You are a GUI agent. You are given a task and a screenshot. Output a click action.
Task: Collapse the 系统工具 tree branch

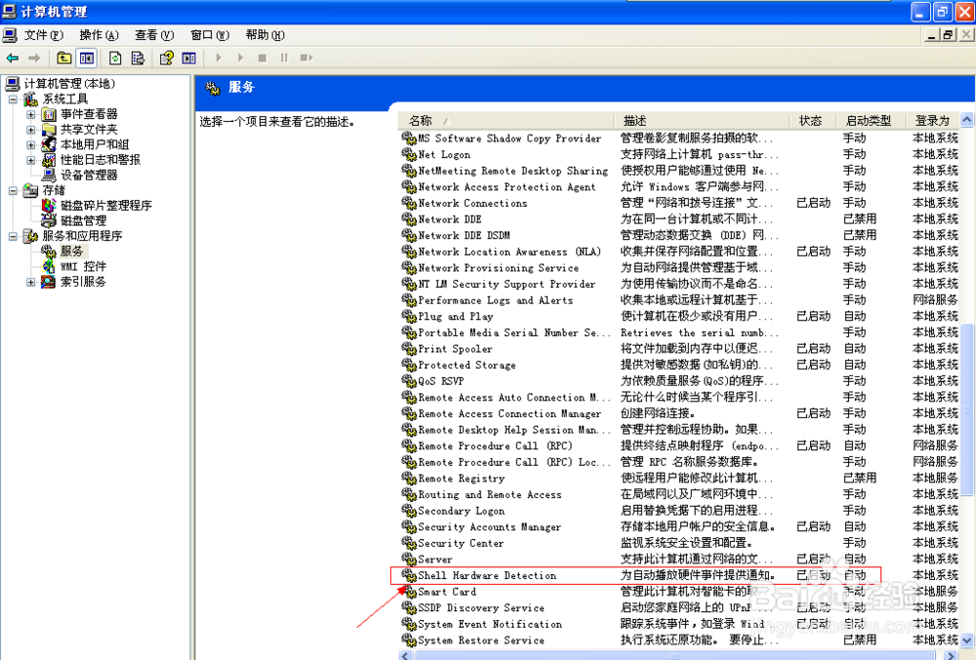click(x=13, y=98)
